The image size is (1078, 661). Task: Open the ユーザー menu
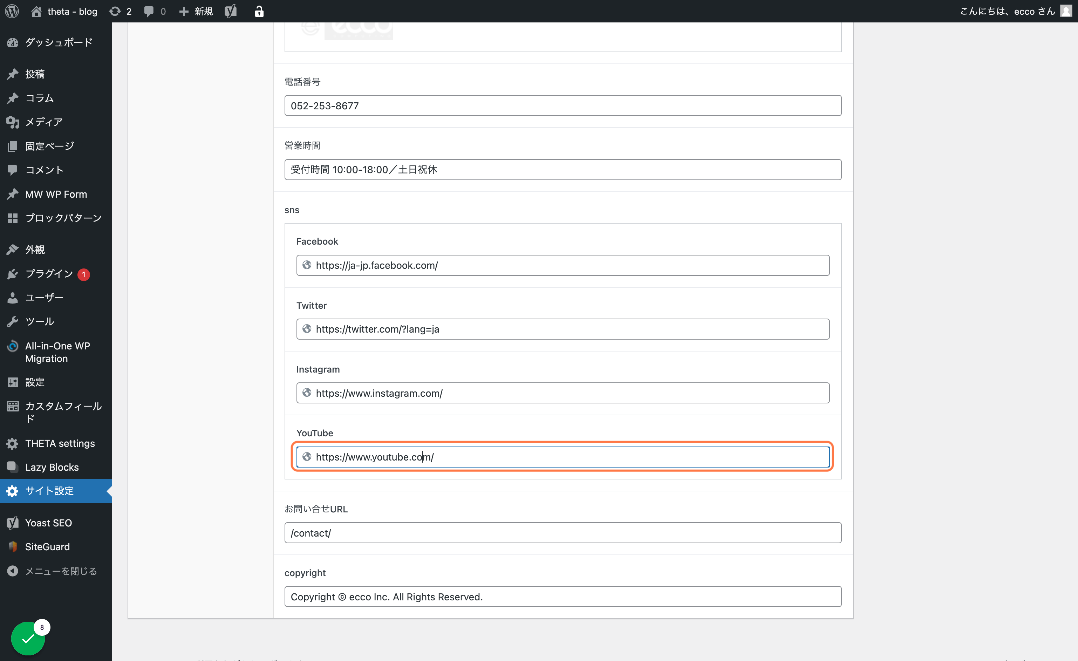(56, 298)
